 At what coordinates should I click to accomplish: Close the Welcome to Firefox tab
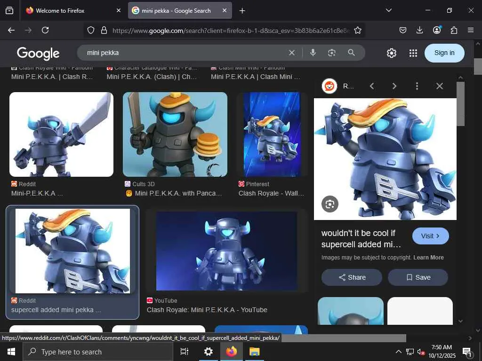tap(119, 10)
